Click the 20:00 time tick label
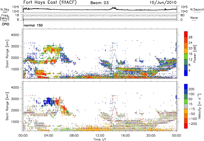 coord(151,136)
